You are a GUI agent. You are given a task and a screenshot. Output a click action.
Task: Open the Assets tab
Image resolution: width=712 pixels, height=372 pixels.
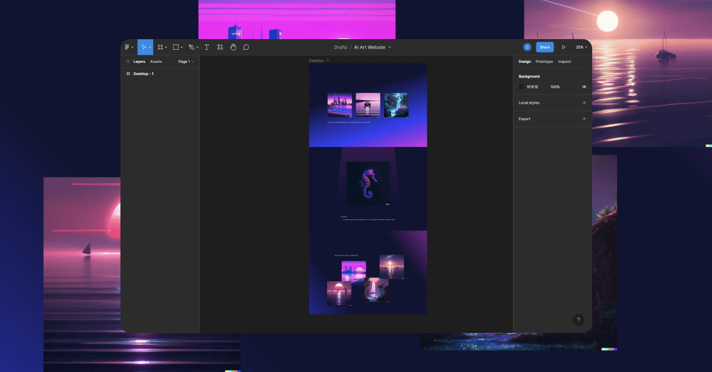coord(156,61)
